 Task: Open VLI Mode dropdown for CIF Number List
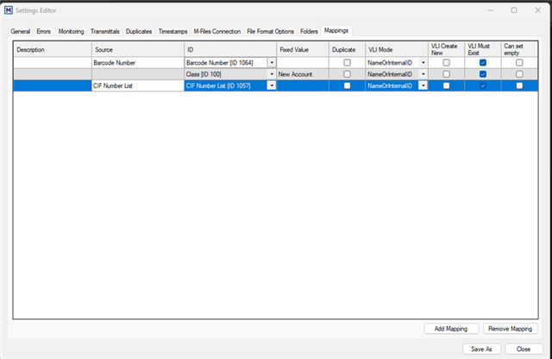(x=423, y=86)
